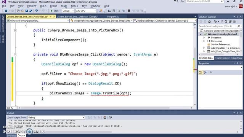Click the Show All Files icon in Solution Explorer

coord(234,22)
